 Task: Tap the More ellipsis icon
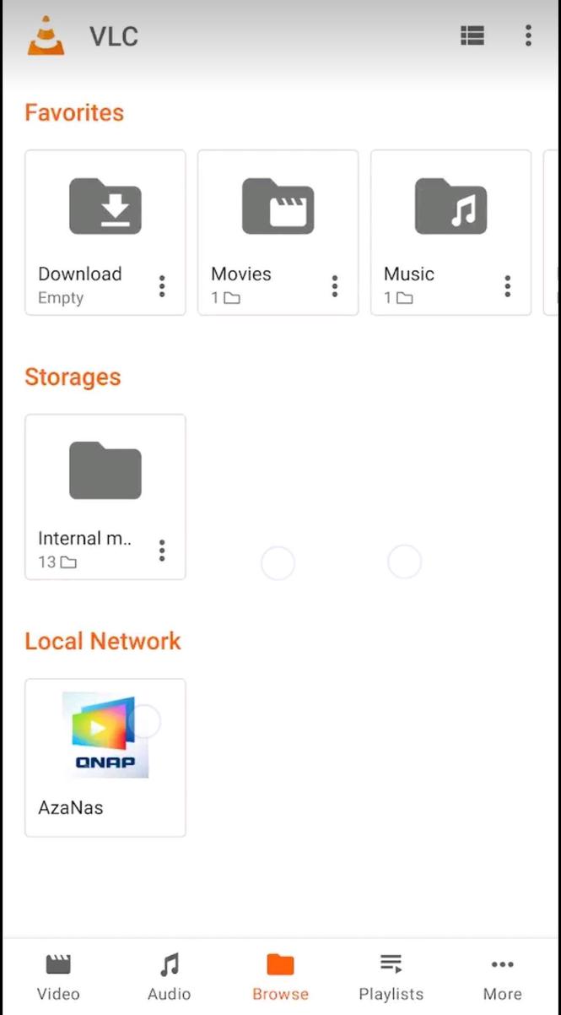[502, 963]
